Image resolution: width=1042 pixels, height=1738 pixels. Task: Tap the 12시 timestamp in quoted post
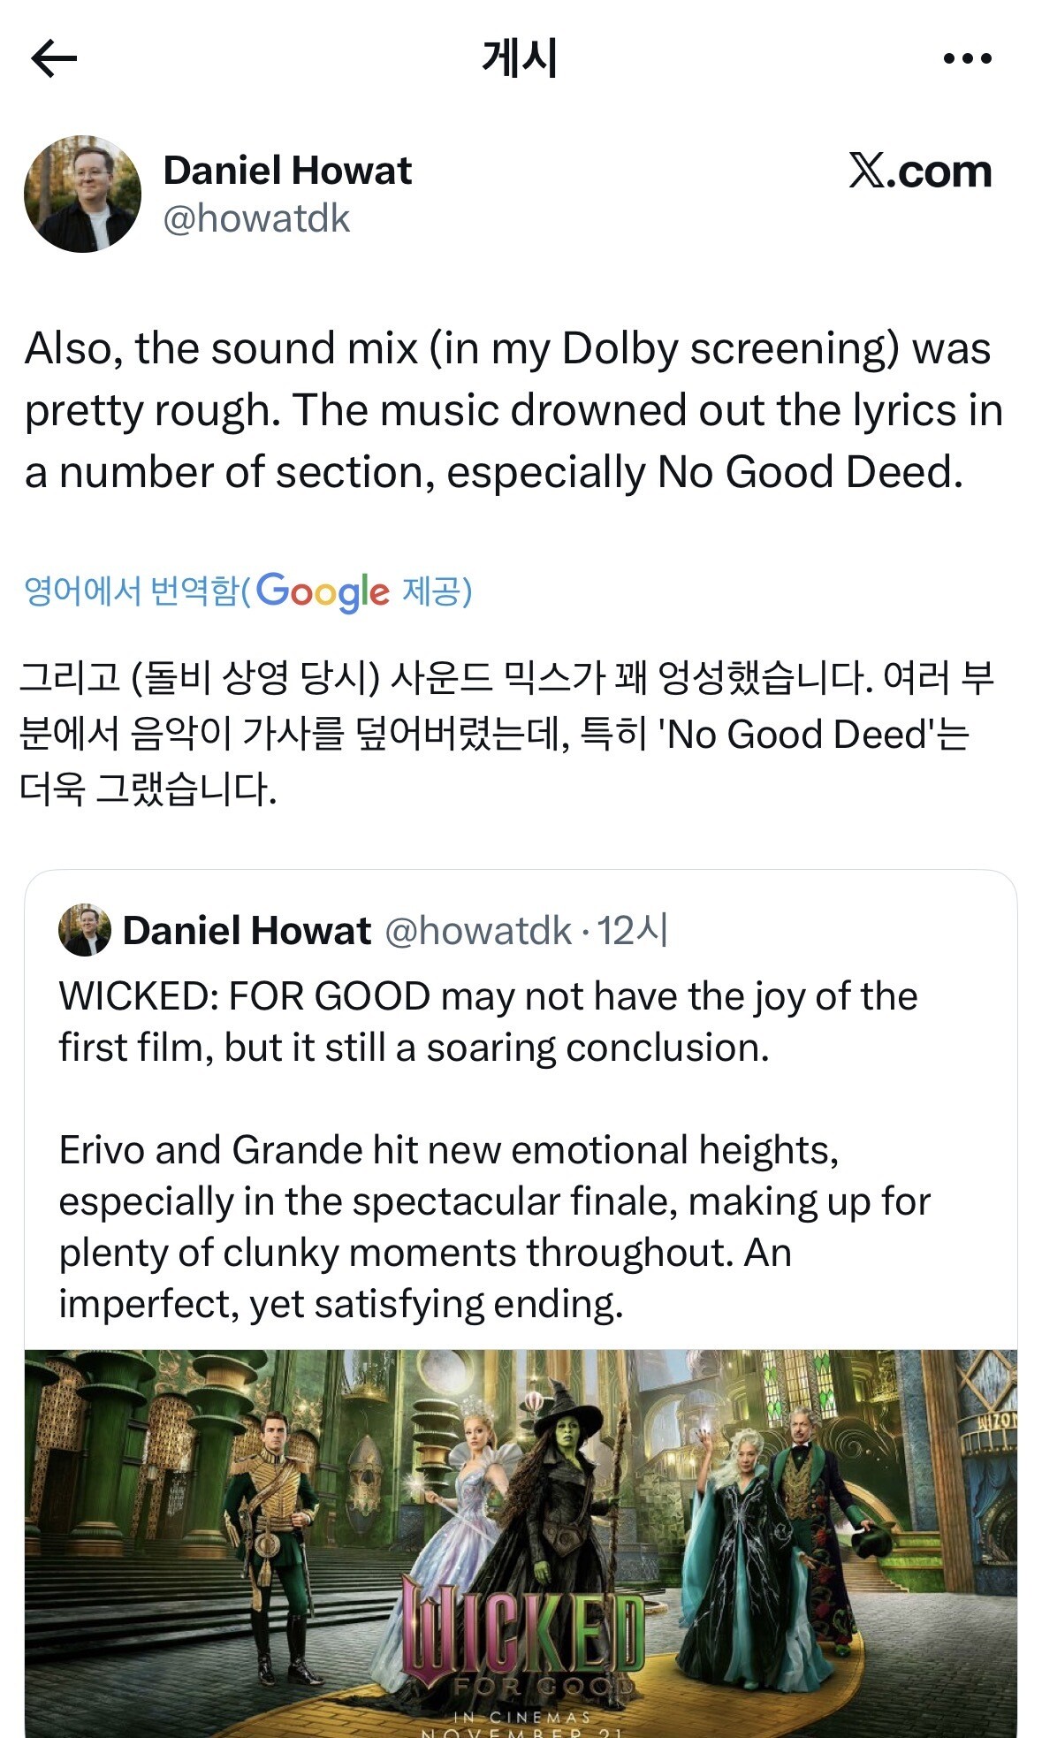[633, 931]
